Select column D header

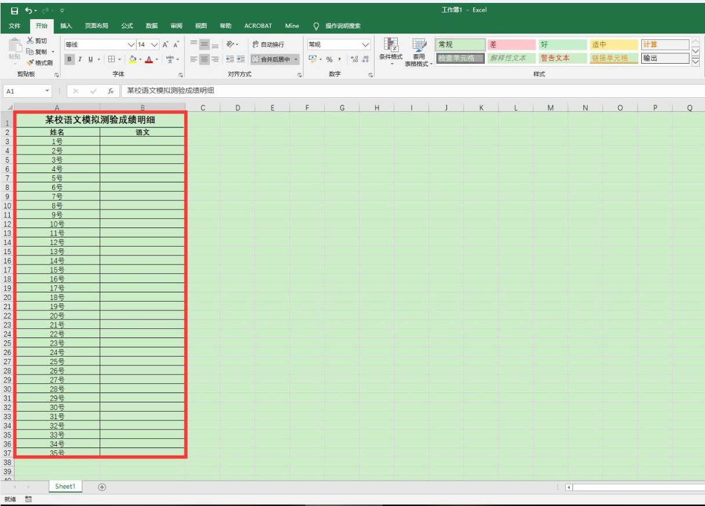[238, 108]
